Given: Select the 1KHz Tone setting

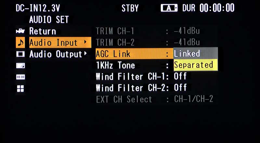Looking at the screenshot, I should (115, 65).
